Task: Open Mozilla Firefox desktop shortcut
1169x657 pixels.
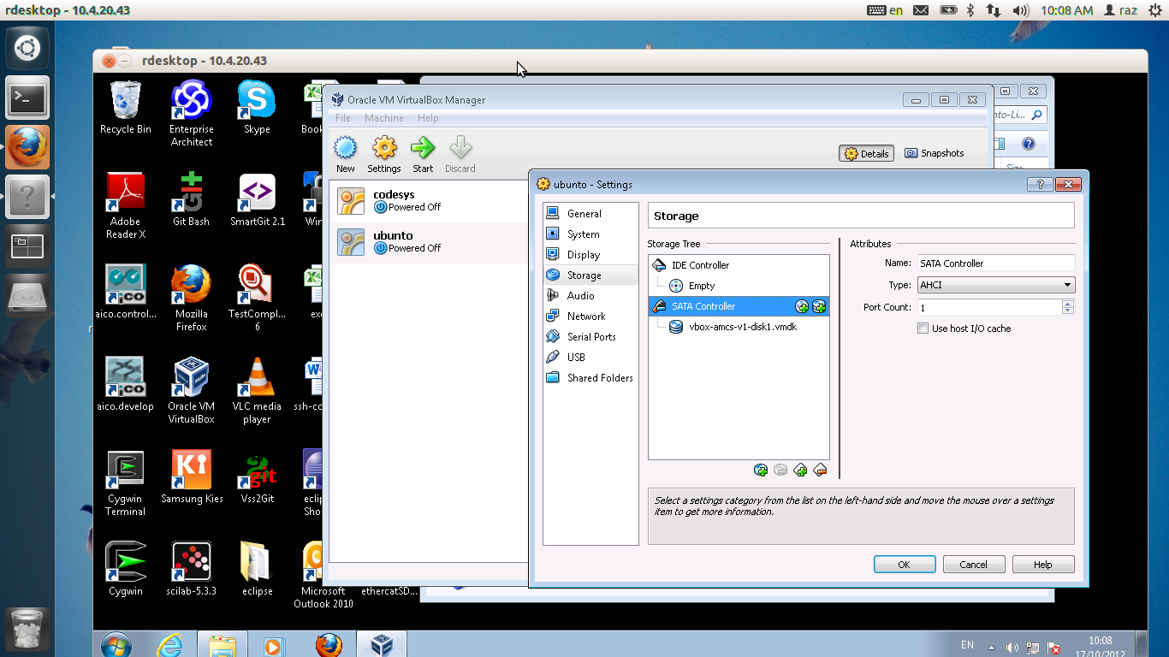Action: coord(192,298)
